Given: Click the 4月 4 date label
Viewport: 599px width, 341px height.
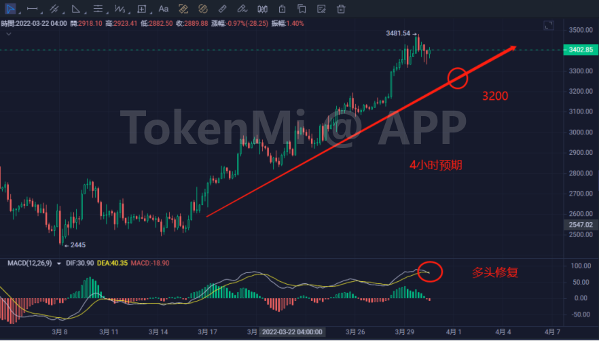Looking at the screenshot, I should (503, 331).
